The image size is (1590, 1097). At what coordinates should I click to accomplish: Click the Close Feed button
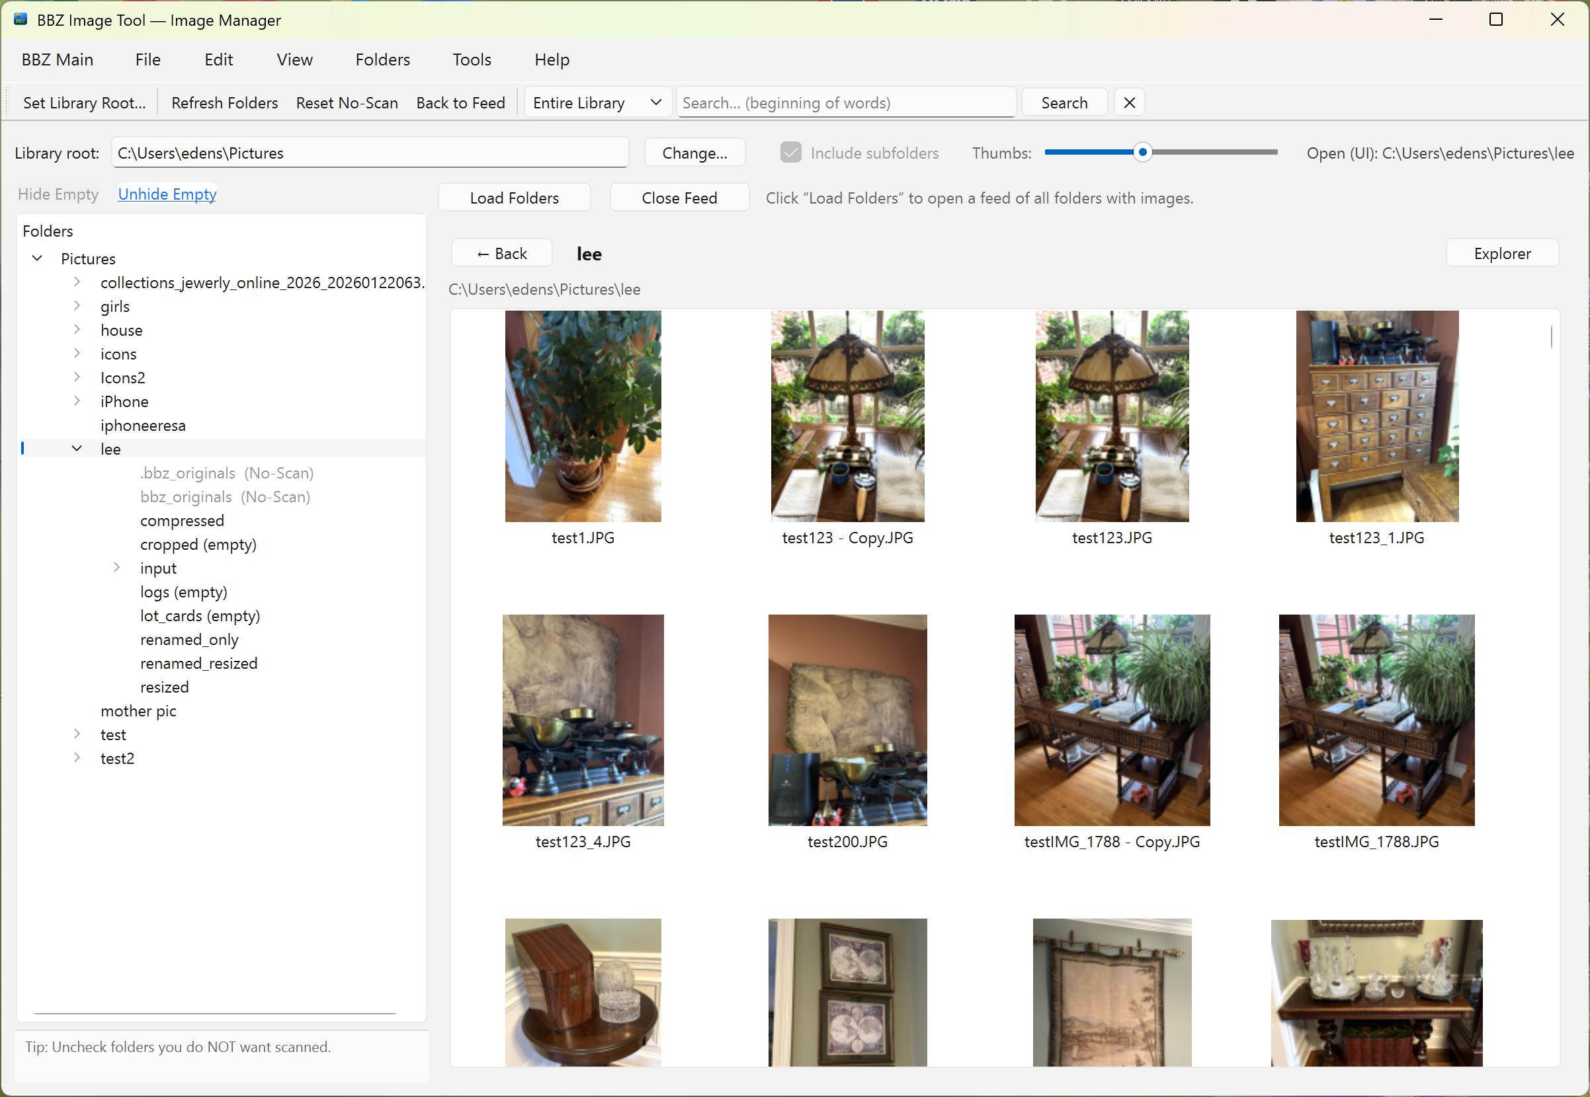point(679,198)
